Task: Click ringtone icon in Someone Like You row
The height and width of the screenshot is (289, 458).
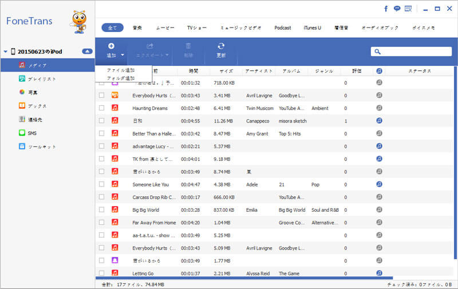Action: (379, 184)
